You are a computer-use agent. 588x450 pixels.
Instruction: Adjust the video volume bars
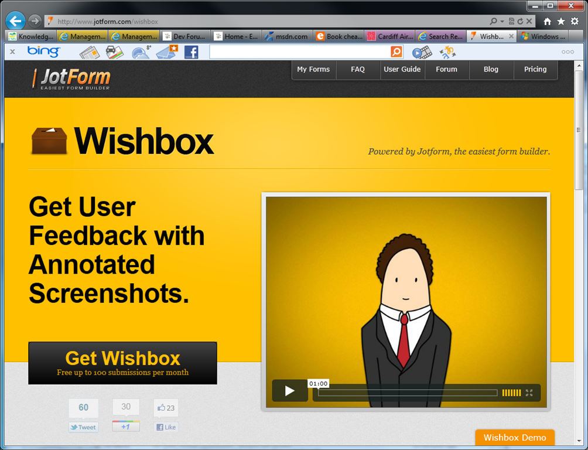click(511, 393)
